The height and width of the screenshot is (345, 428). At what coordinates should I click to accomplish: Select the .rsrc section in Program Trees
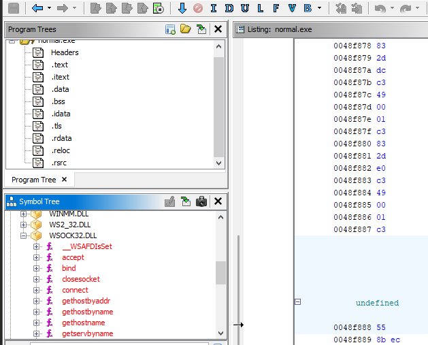click(59, 163)
